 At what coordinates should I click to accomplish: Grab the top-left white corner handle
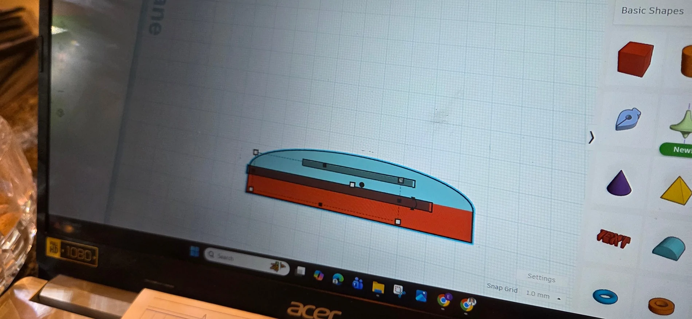256,152
